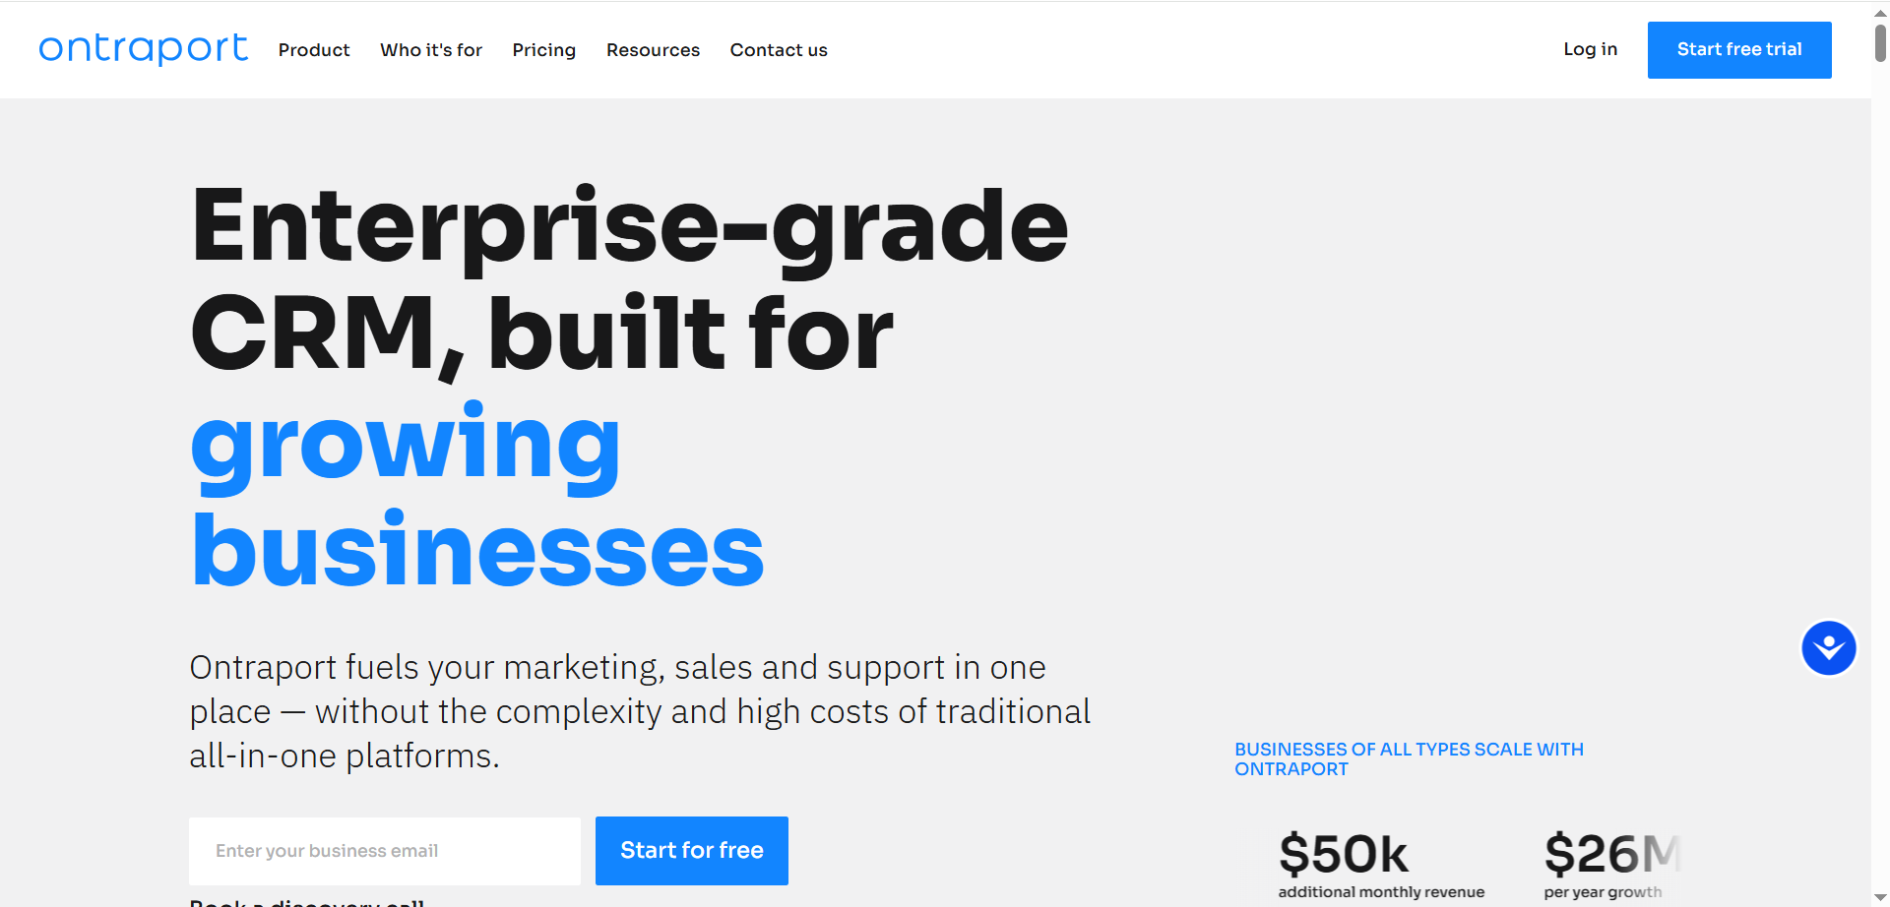The height and width of the screenshot is (907, 1890).
Task: Click the $50k additional monthly revenue stat
Action: point(1380,865)
